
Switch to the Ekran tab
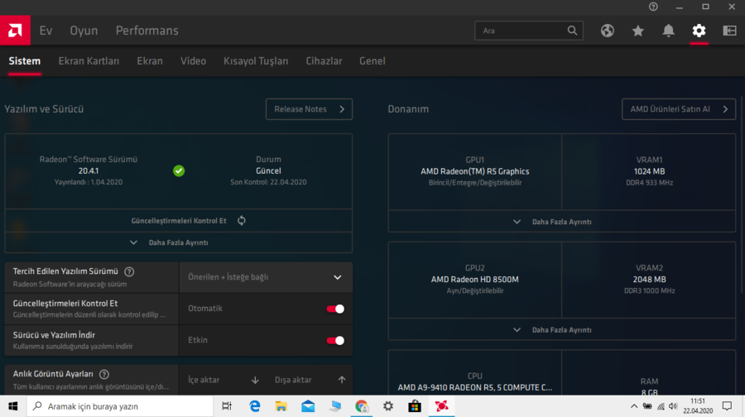[x=150, y=60]
